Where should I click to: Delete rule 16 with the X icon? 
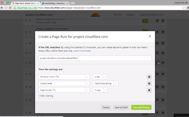163,113
